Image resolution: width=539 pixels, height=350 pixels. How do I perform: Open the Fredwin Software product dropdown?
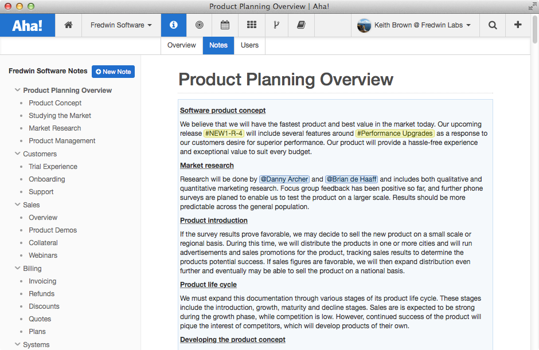pos(121,25)
